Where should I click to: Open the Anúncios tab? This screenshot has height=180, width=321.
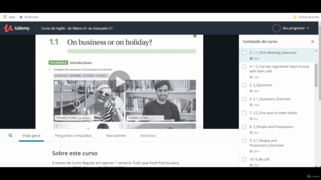coord(148,135)
